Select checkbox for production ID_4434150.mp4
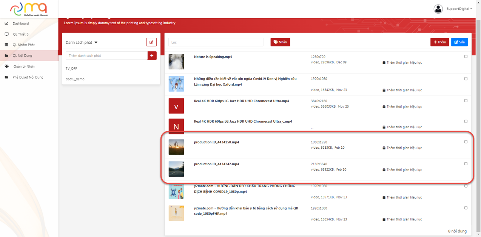 tap(466, 142)
